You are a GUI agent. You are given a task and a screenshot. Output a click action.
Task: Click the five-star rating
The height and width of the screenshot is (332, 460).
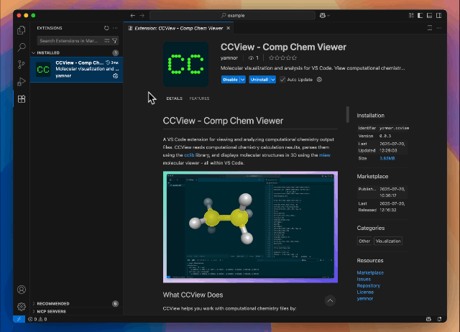282,57
